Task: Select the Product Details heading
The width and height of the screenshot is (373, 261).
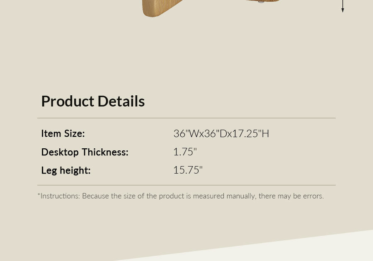Action: tap(93, 101)
